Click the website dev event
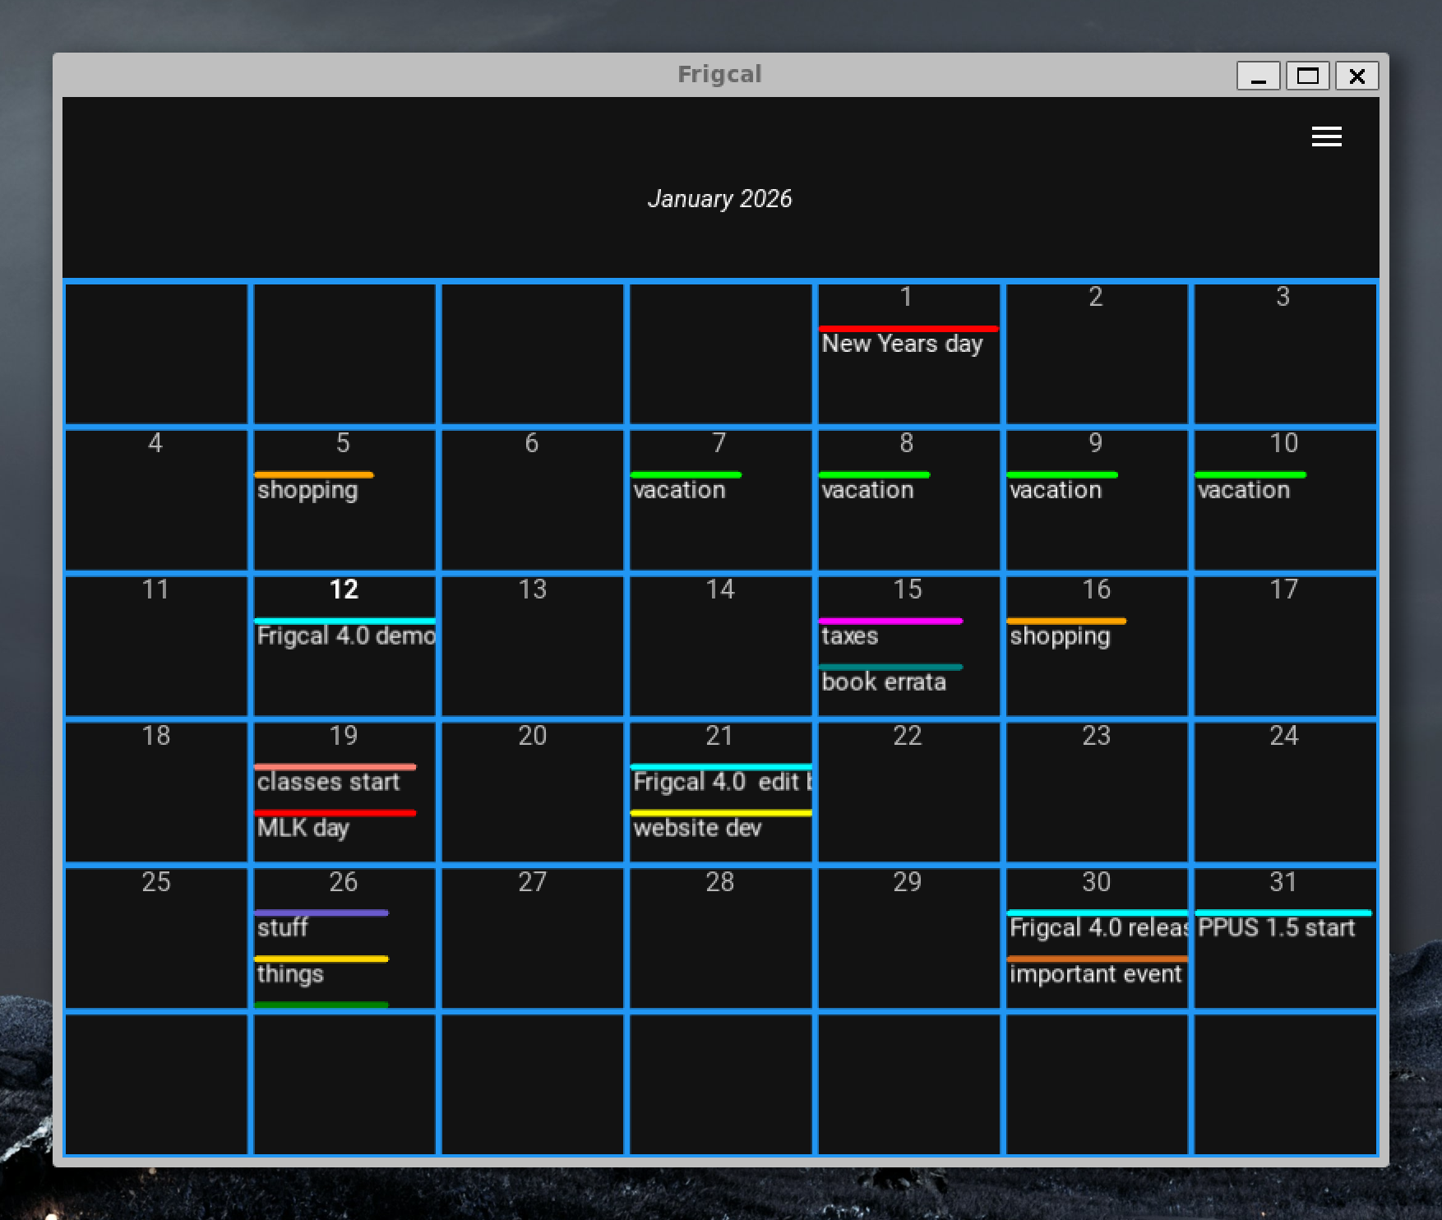1442x1220 pixels. (697, 828)
